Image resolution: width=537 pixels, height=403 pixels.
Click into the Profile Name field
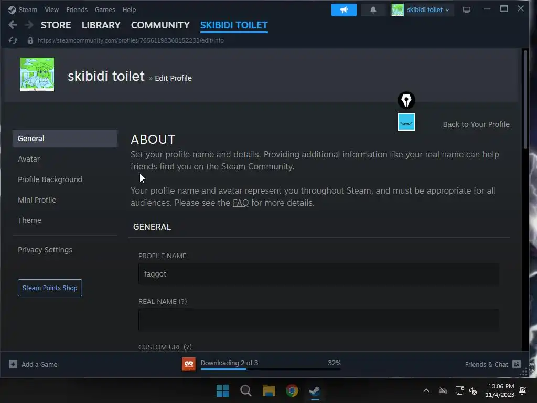pyautogui.click(x=318, y=274)
